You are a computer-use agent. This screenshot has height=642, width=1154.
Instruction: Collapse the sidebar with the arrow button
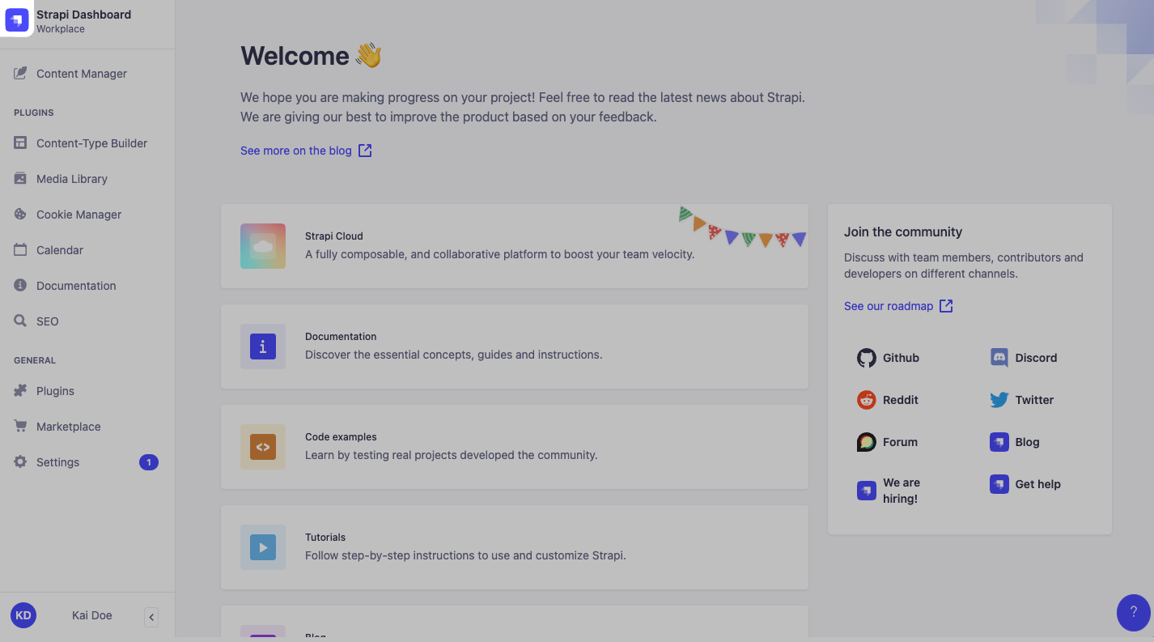pos(151,618)
